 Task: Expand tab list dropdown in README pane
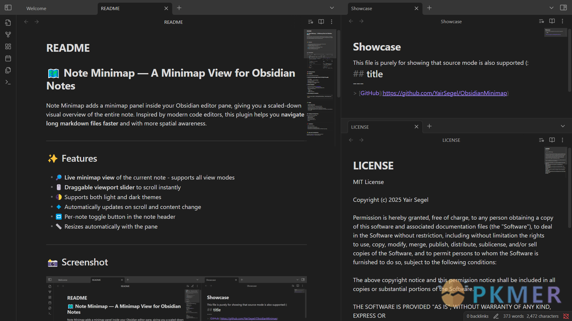[332, 8]
